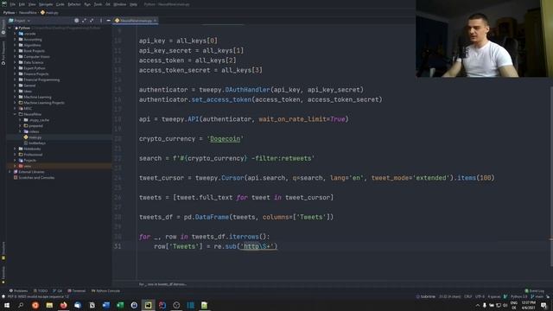The image size is (553, 311).
Task: Select the Financial Programming folder
Action: point(41,79)
